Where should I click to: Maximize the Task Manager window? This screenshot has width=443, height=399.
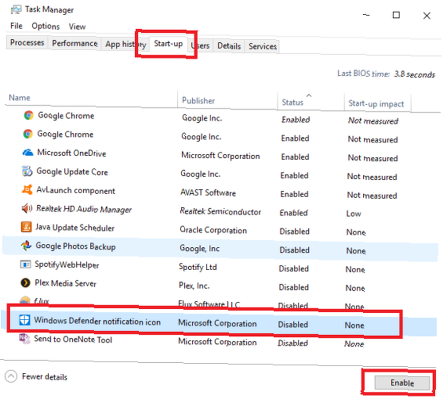[396, 15]
